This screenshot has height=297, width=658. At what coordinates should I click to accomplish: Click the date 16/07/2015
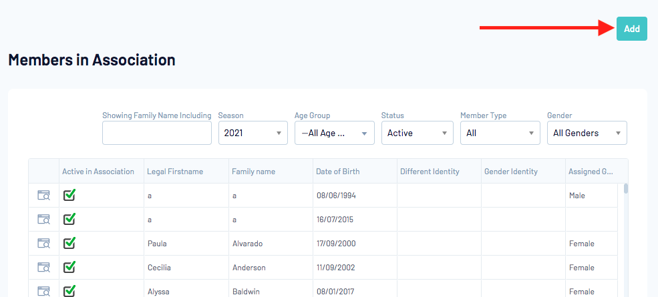click(x=335, y=220)
